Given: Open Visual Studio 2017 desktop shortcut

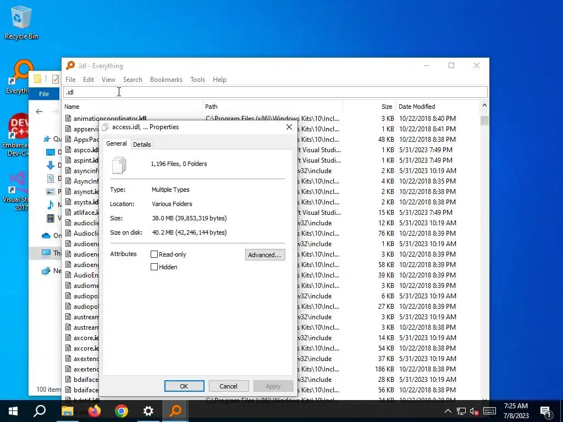Looking at the screenshot, I should (x=16, y=191).
